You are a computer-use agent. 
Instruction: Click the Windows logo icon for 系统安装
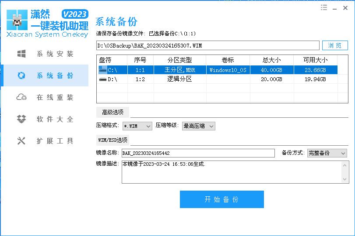21,54
